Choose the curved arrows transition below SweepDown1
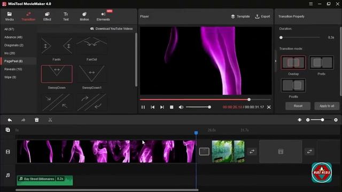Viewport: 342px width, 192px height. click(x=91, y=102)
